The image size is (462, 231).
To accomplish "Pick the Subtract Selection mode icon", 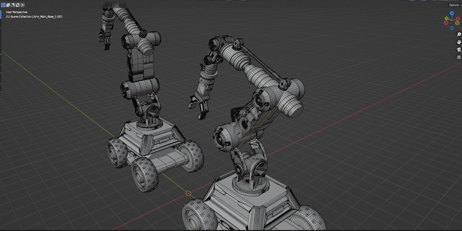I will [x=13, y=5].
